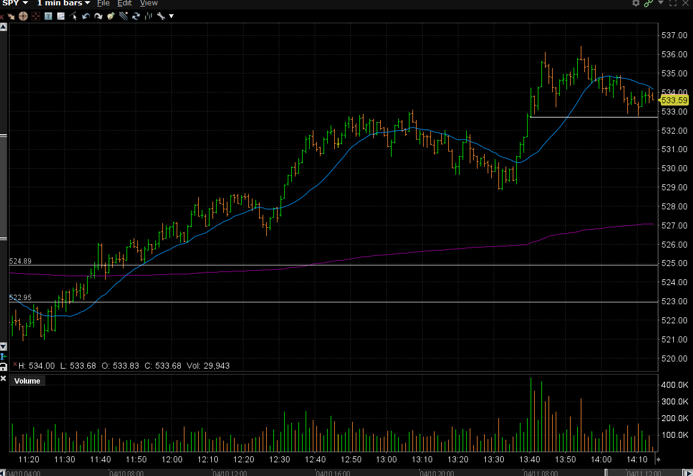Open the SPY symbol dropdown
Image resolution: width=693 pixels, height=476 pixels.
pyautogui.click(x=15, y=3)
